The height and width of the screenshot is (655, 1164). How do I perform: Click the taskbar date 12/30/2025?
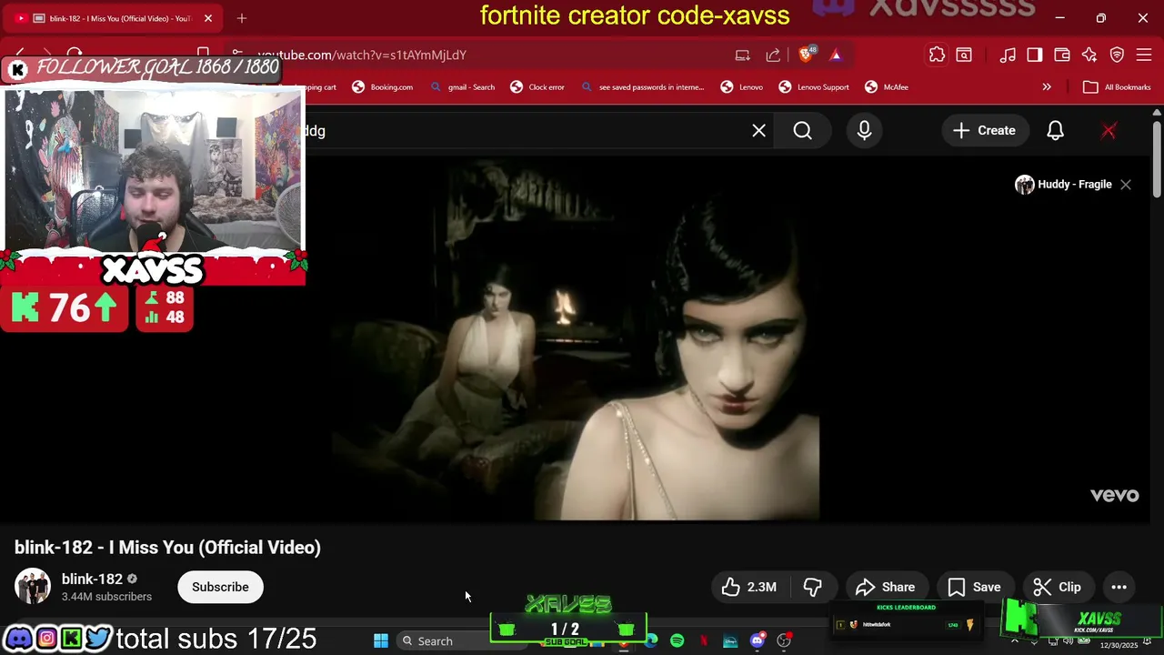[1119, 645]
